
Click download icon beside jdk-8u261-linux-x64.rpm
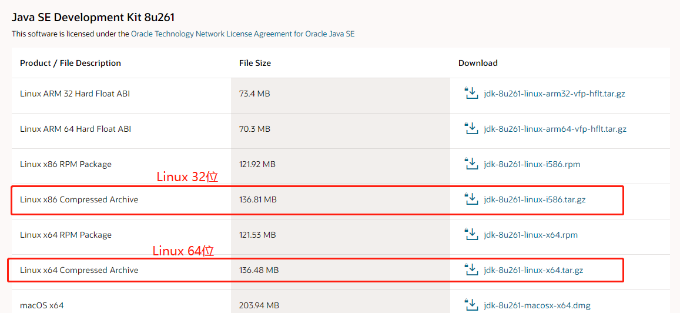click(x=471, y=234)
